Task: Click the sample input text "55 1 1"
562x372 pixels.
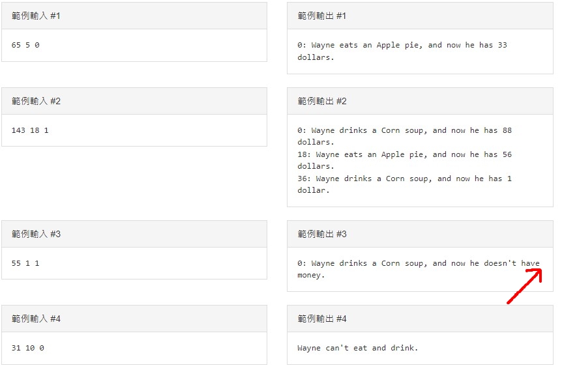Action: [x=25, y=263]
